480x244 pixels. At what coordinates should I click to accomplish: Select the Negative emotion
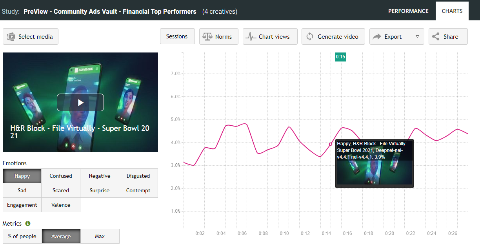(100, 176)
